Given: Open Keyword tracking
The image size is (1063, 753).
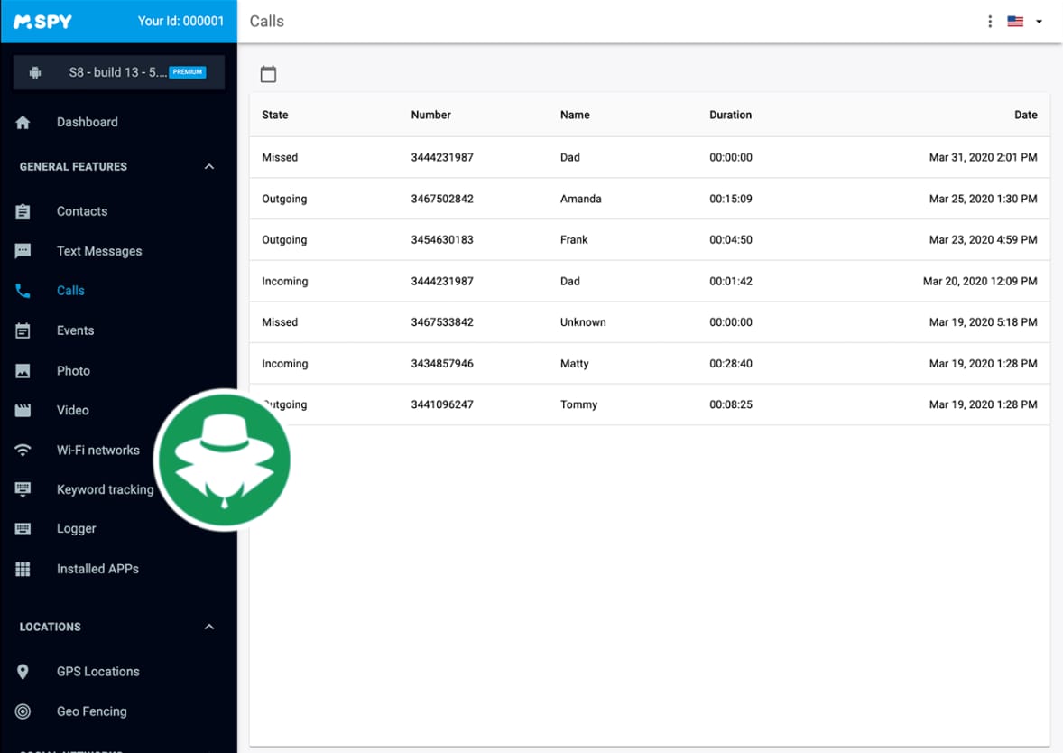Looking at the screenshot, I should point(105,489).
